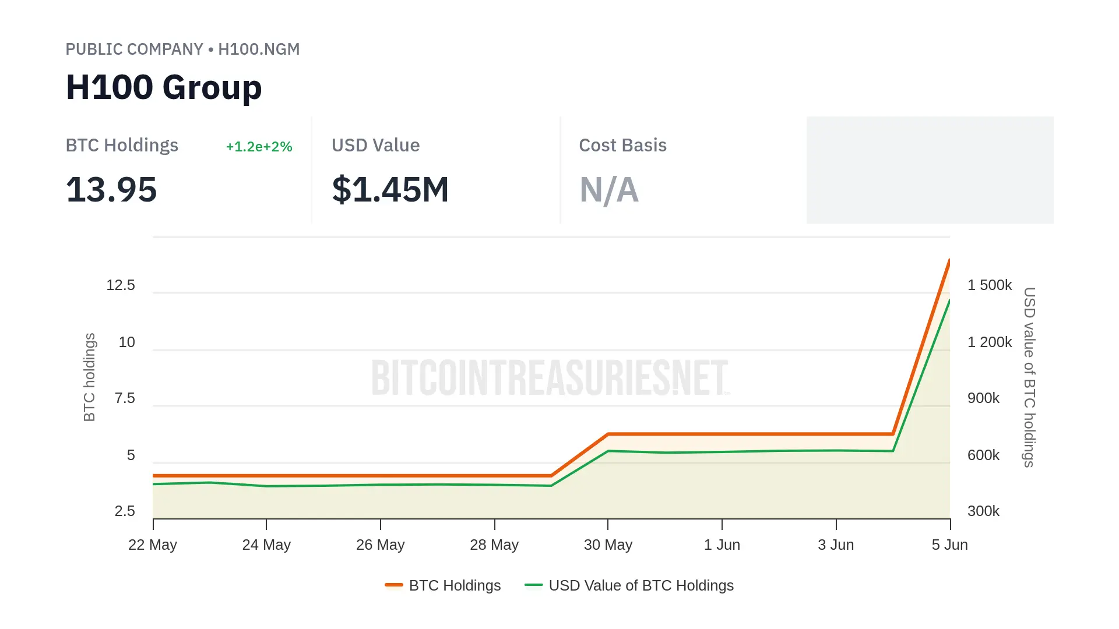Click the N/A cost basis value
The width and height of the screenshot is (1119, 629).
pos(608,190)
